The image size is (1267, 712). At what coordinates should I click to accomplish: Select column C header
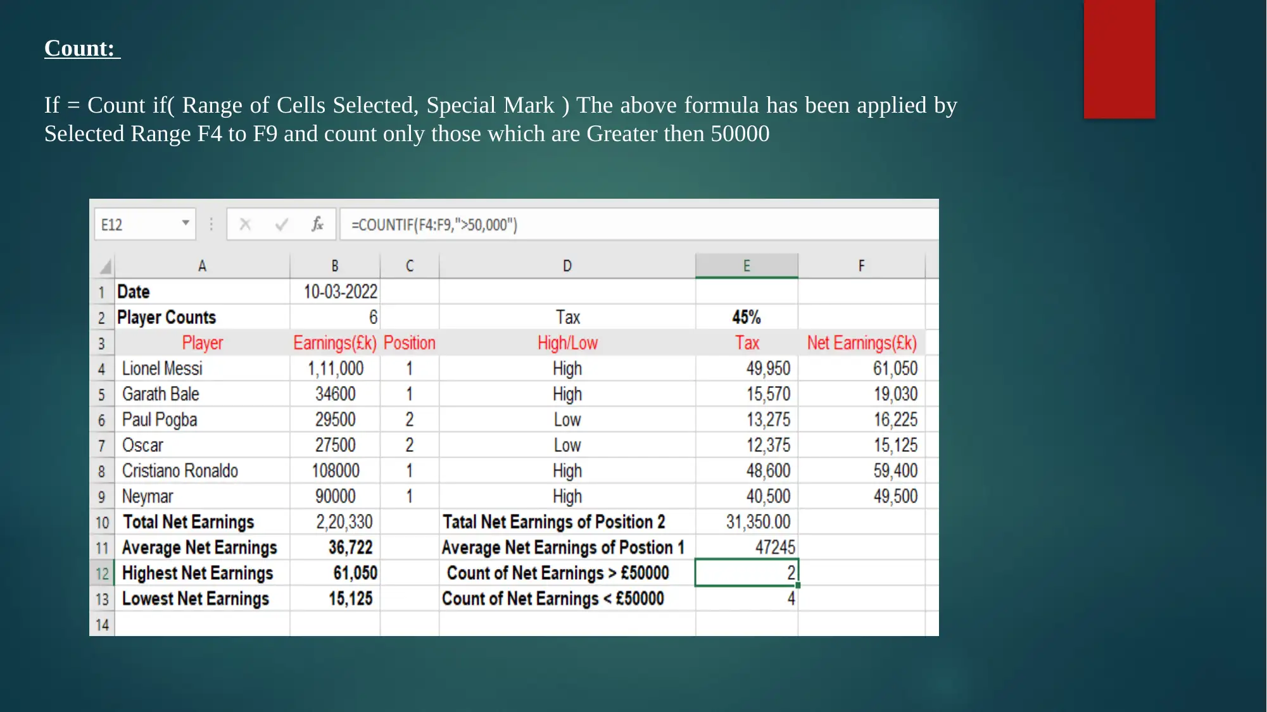coord(410,266)
